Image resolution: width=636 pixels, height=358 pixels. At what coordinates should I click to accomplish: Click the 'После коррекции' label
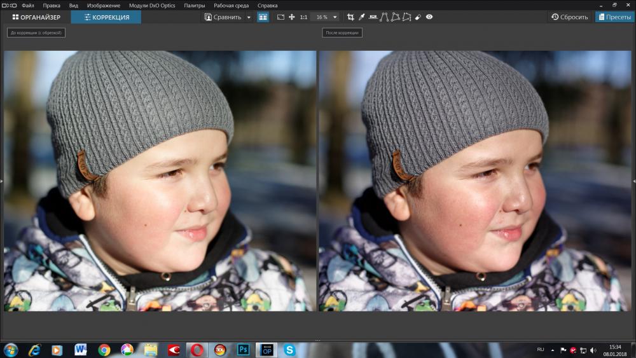(x=342, y=33)
